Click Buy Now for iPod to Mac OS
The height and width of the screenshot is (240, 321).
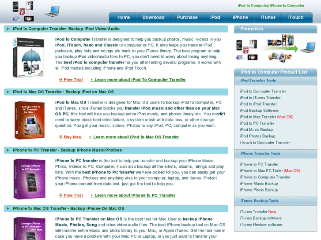coord(72,137)
